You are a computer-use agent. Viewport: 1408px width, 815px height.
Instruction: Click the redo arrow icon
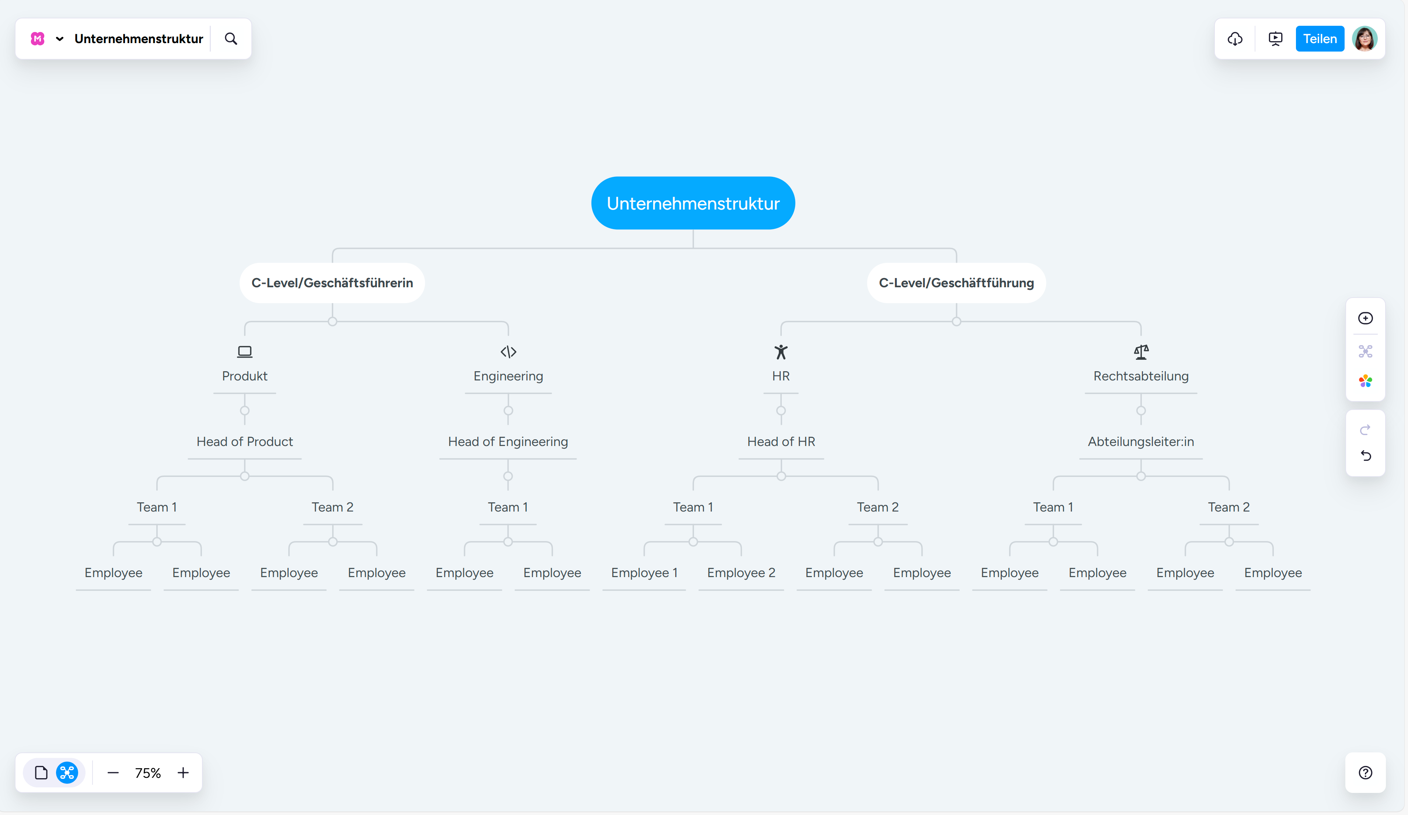pyautogui.click(x=1366, y=429)
